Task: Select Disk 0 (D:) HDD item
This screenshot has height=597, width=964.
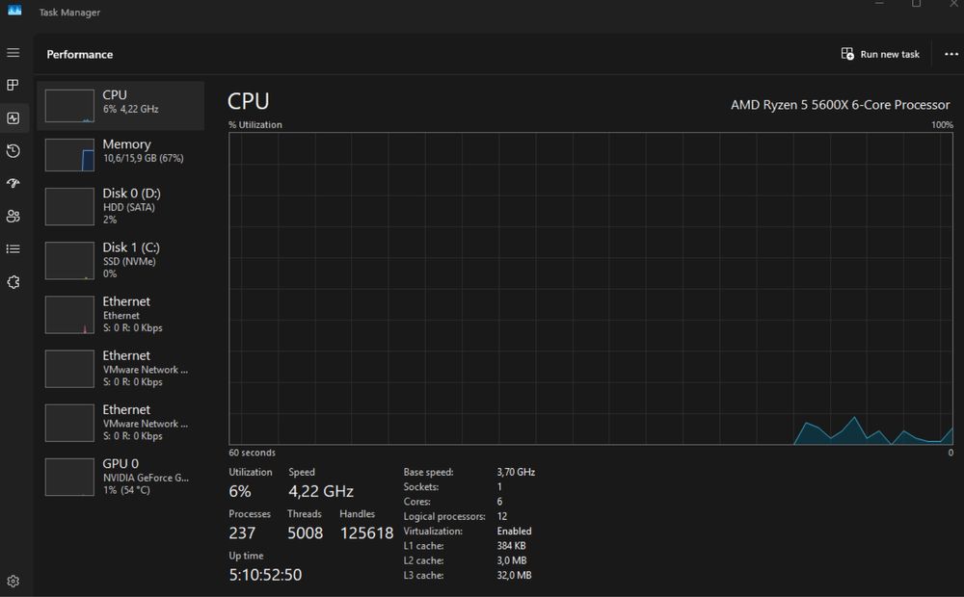Action: click(120, 206)
